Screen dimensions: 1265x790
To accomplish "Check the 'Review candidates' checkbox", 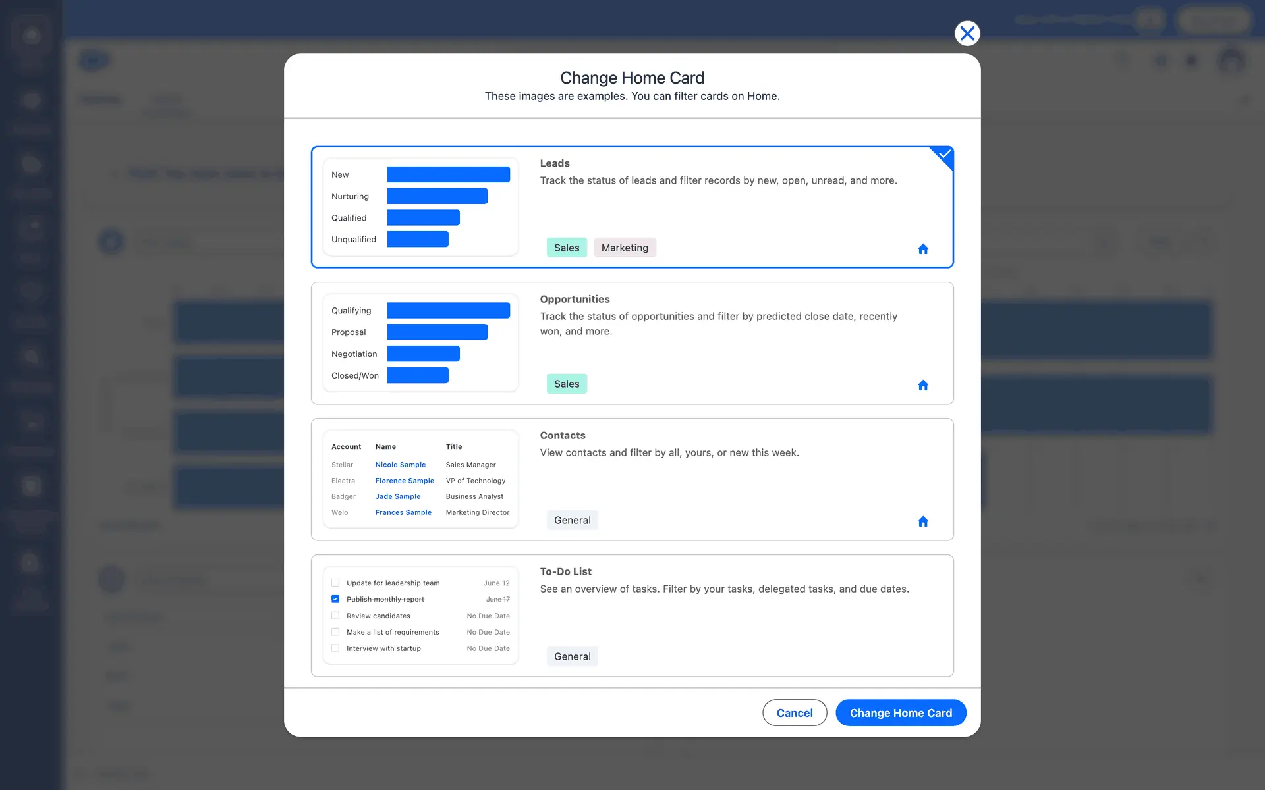I will [335, 616].
